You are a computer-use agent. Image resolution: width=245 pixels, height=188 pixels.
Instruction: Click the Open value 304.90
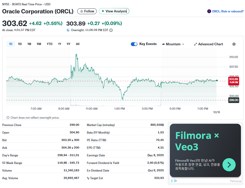[x=74, y=132]
